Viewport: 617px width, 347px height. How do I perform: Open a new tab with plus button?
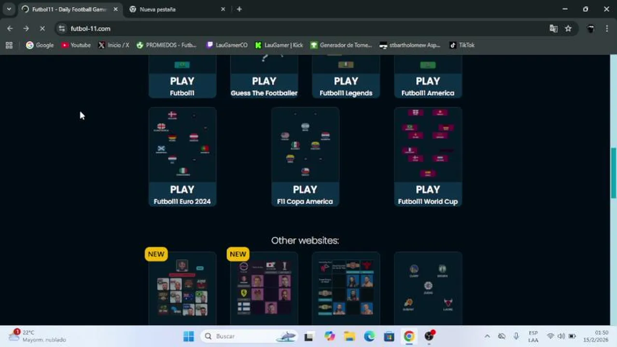239,9
